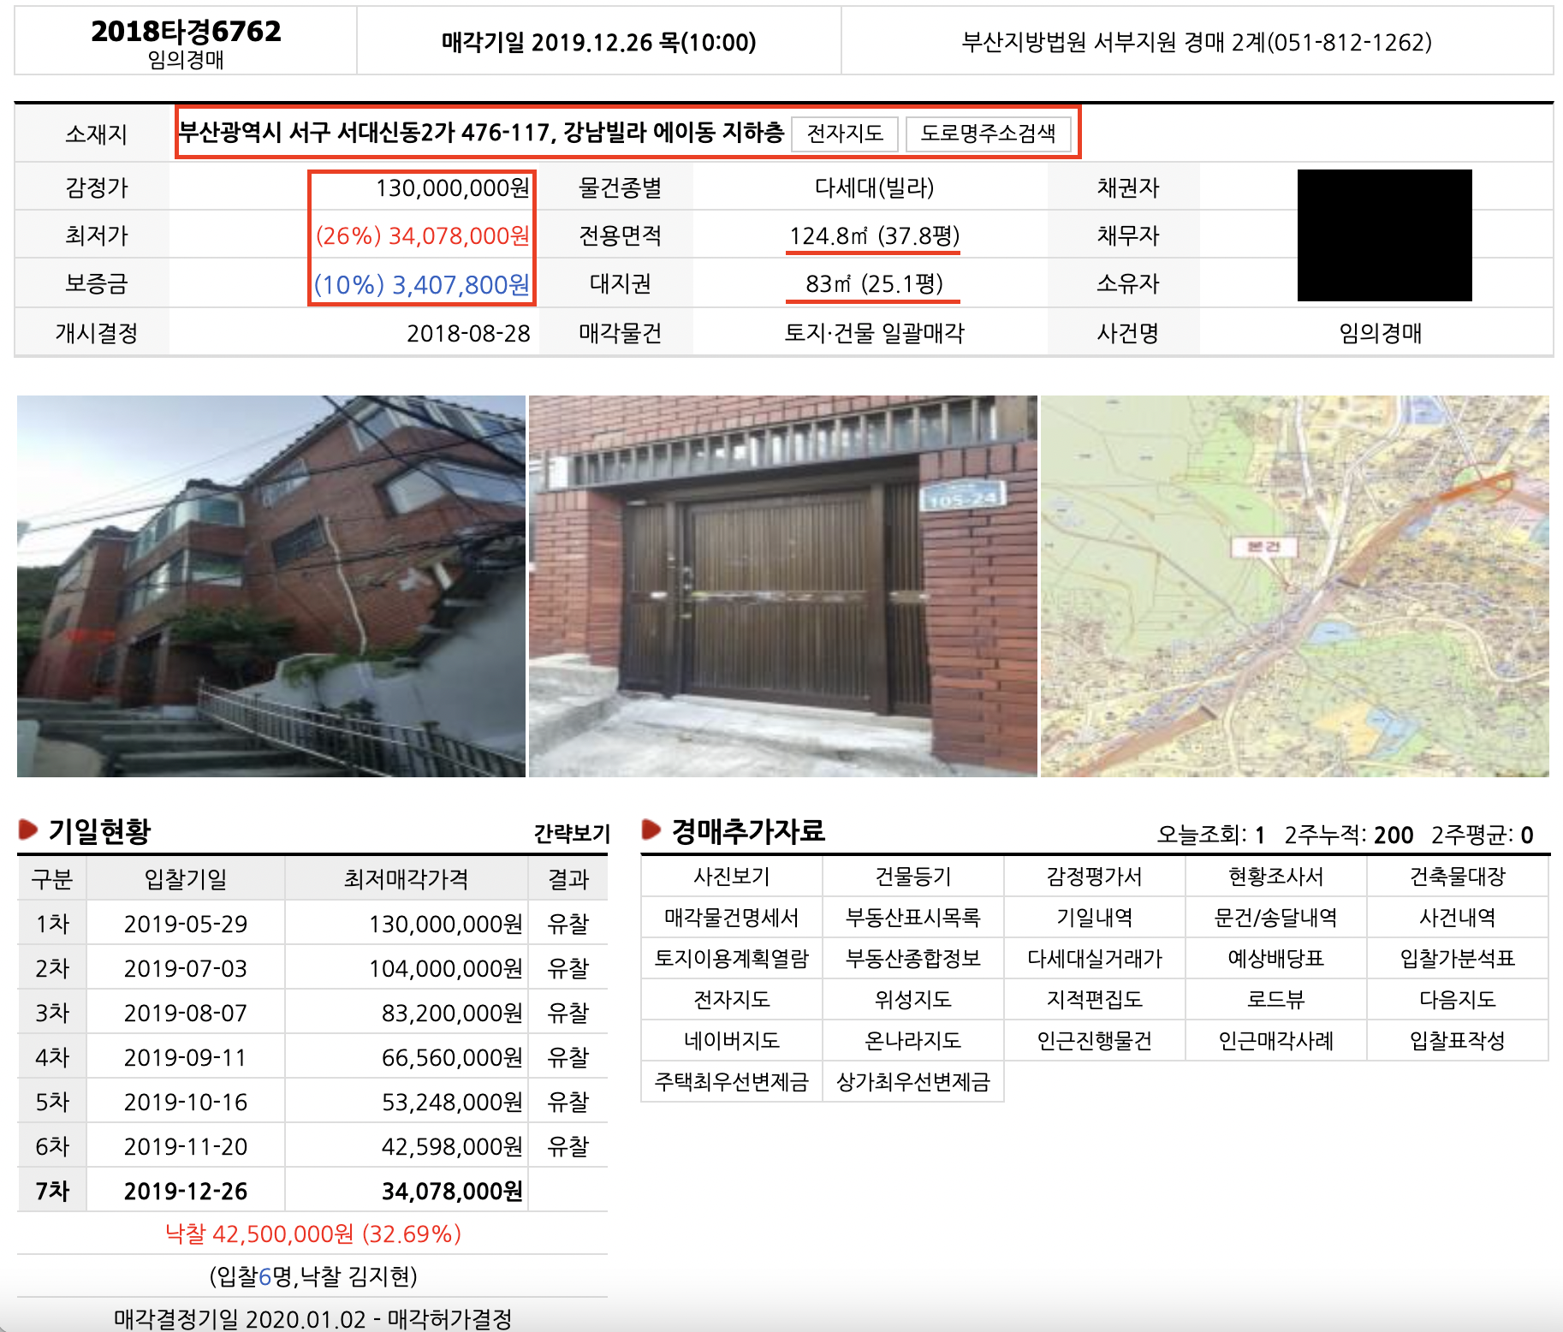1563x1332 pixels.
Task: Open the 네이버지도 link
Action: tap(732, 1041)
